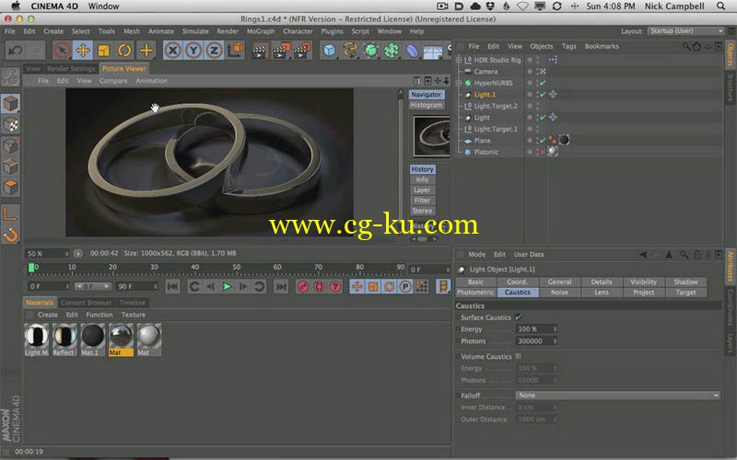
Task: Select the Axis mode L-shaped icon
Action: 10,214
